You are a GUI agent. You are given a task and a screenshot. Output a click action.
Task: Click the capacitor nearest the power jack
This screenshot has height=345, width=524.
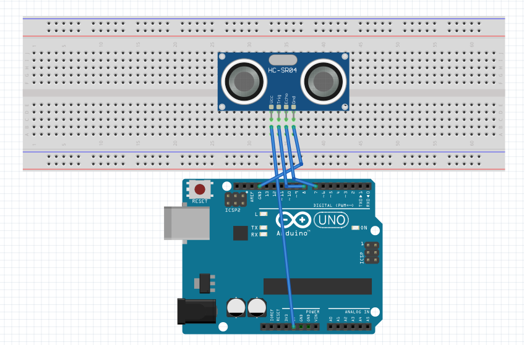coord(236,307)
